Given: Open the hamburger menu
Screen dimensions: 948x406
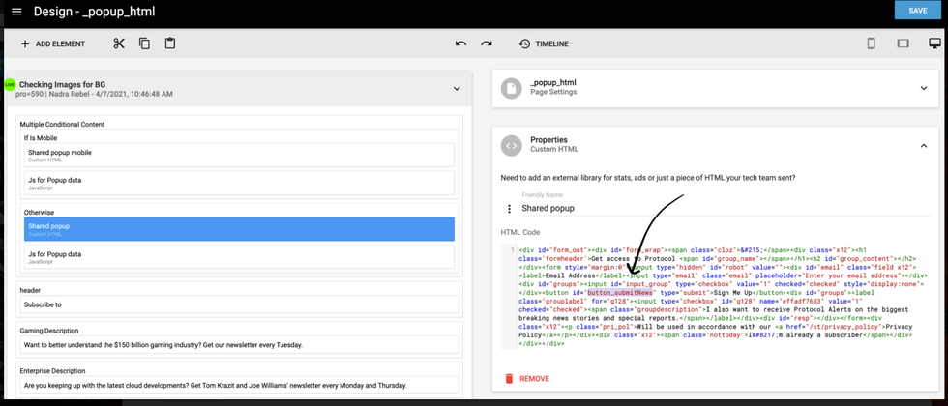Looking at the screenshot, I should click(16, 12).
